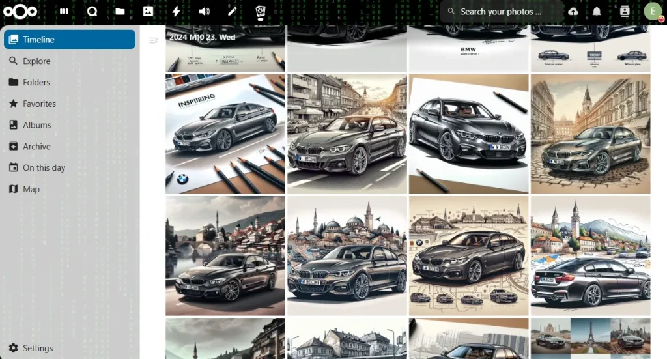The width and height of the screenshot is (667, 359).
Task: Open rear-view BMW with red taillights photo
Action: coord(590,255)
